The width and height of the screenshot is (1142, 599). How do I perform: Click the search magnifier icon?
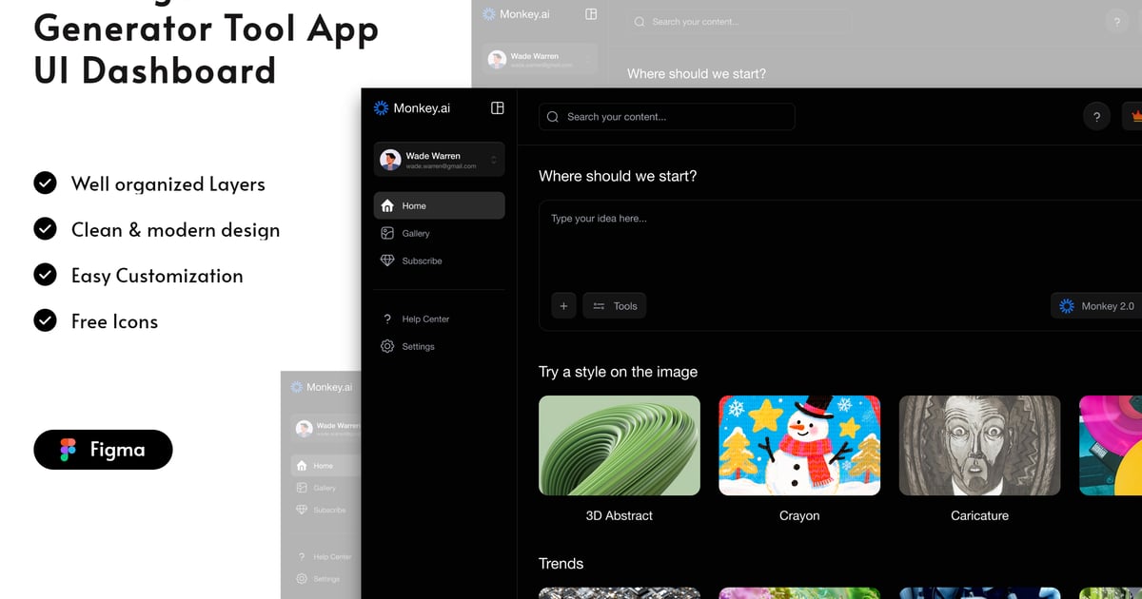pyautogui.click(x=553, y=117)
